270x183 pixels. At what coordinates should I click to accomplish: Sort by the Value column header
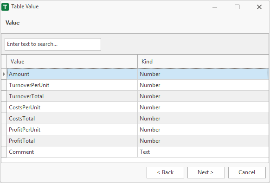coord(72,62)
